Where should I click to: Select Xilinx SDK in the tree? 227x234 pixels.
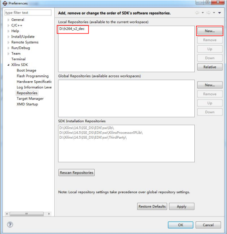[x=20, y=65]
